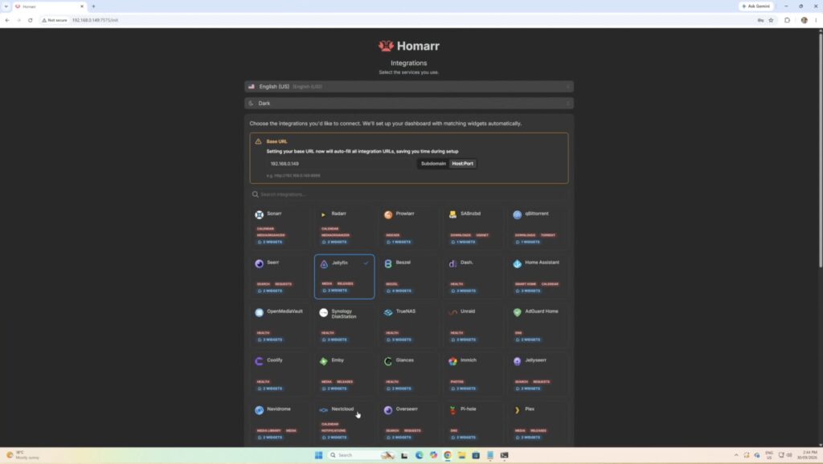
Task: Click the Synology DiskStation icon
Action: coord(323,312)
